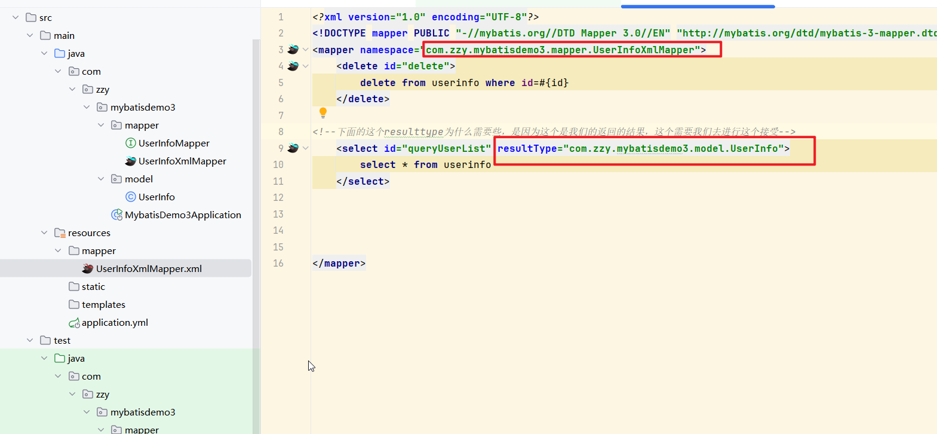Image resolution: width=937 pixels, height=434 pixels.
Task: Collapse the java chevron under test
Action: point(44,358)
